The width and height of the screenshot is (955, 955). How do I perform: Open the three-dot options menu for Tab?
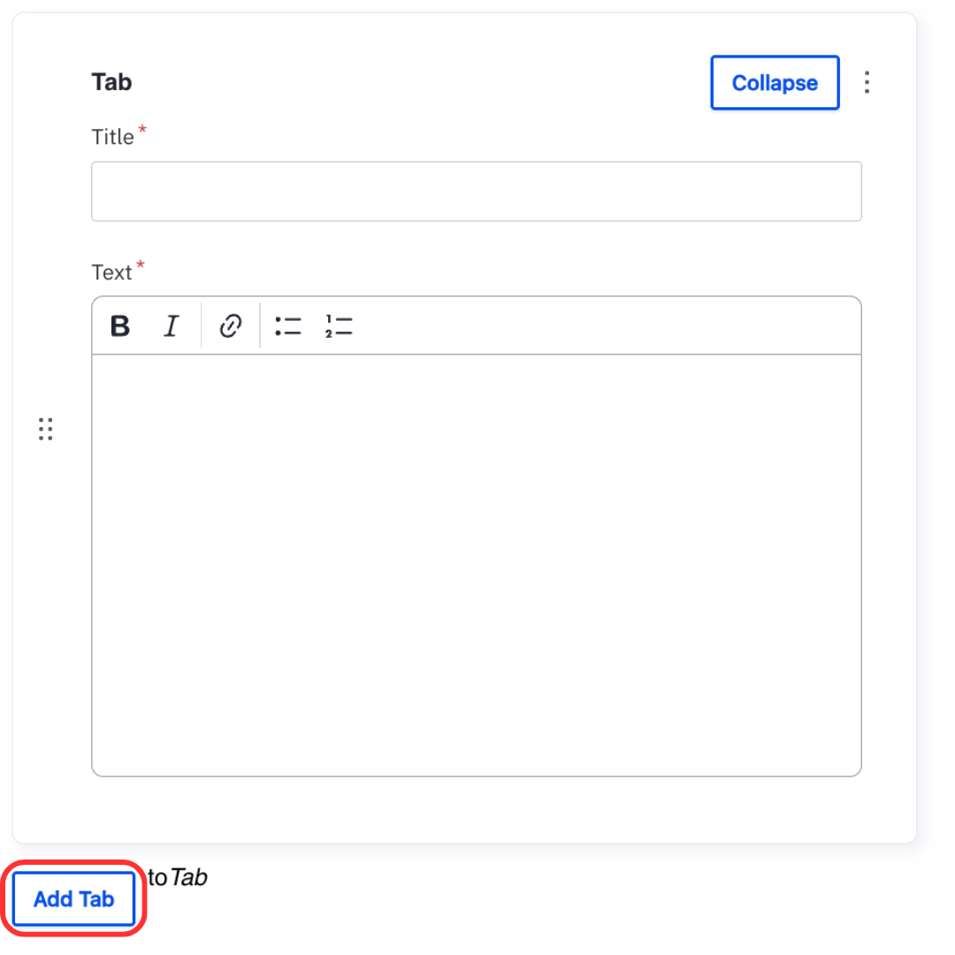click(867, 83)
